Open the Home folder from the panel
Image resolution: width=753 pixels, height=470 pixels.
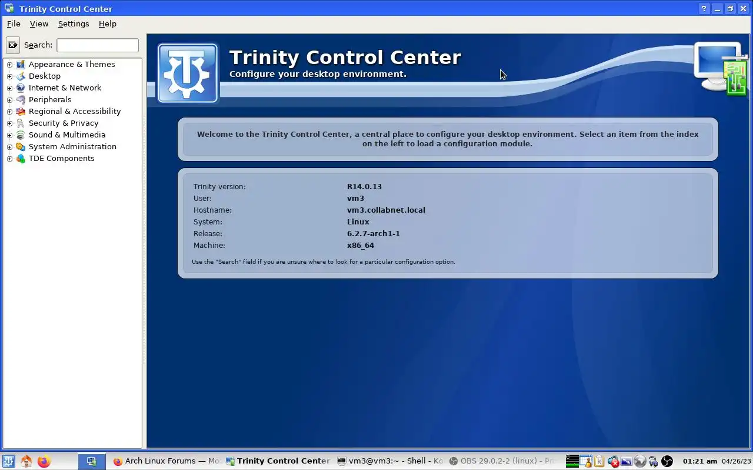(26, 461)
